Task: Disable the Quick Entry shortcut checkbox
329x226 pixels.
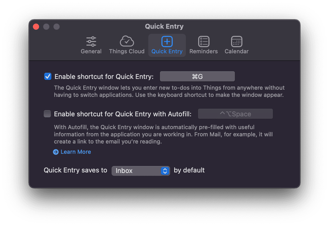Action: tap(48, 76)
